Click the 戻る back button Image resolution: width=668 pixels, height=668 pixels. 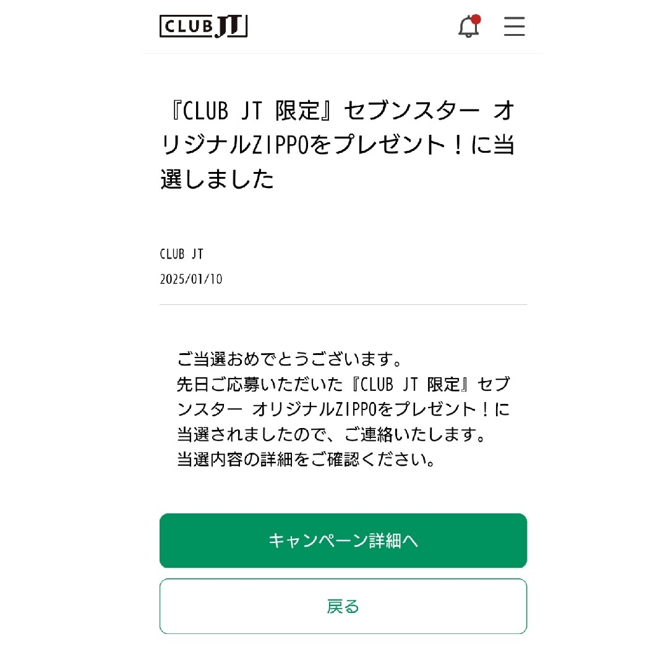[x=343, y=606]
